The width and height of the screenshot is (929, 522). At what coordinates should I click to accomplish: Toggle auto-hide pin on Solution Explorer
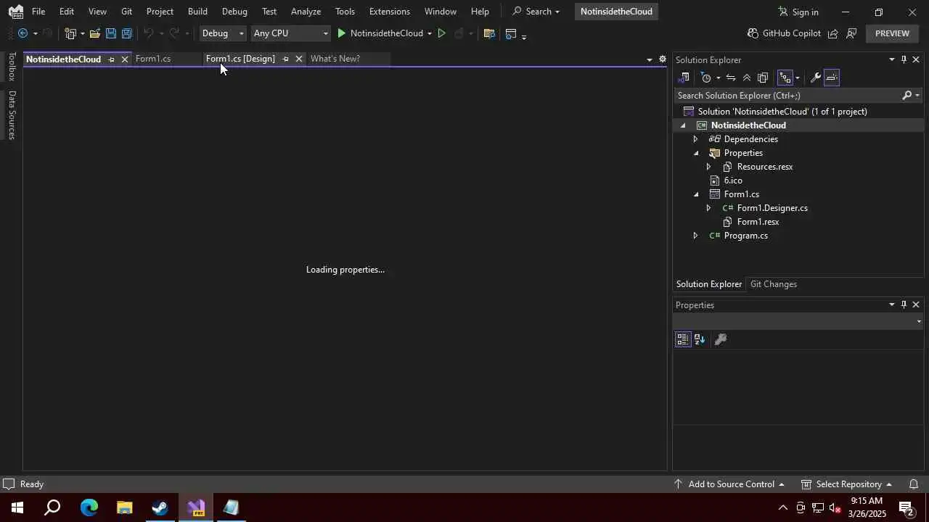(904, 60)
